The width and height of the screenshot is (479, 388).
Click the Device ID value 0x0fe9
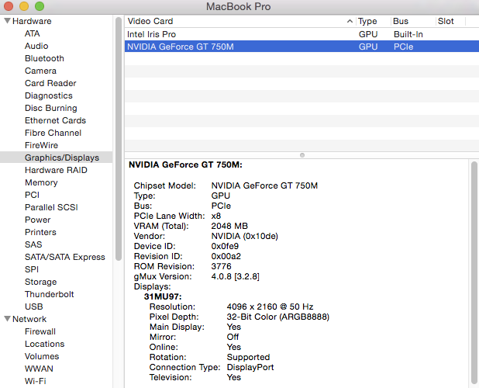(x=225, y=246)
